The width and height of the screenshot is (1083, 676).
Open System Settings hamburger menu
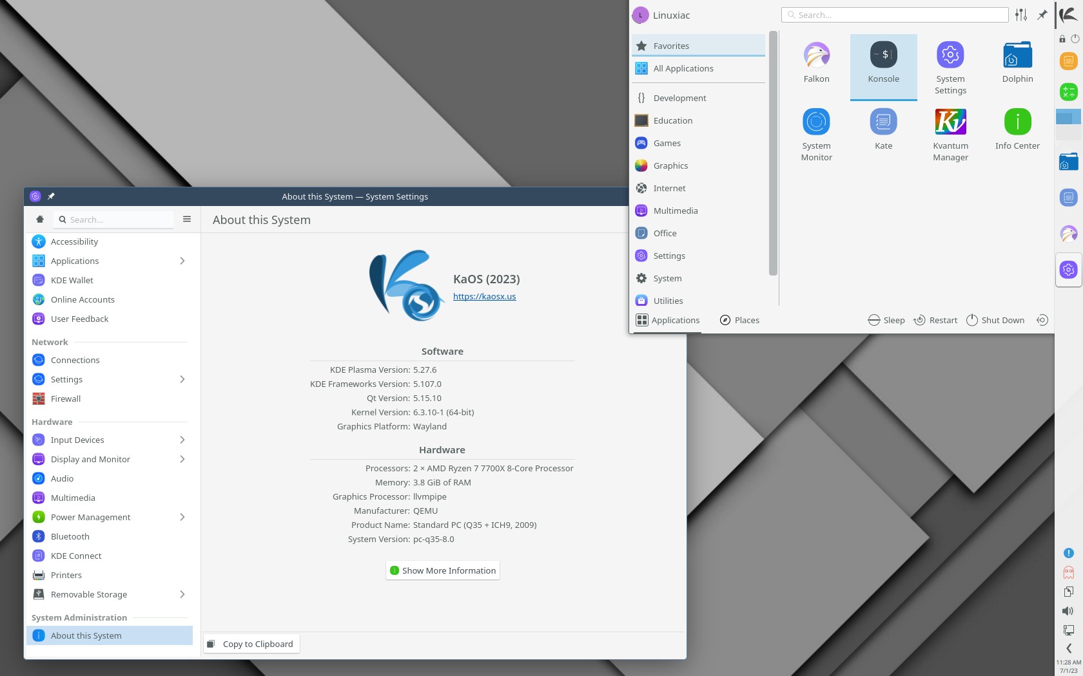pyautogui.click(x=187, y=220)
